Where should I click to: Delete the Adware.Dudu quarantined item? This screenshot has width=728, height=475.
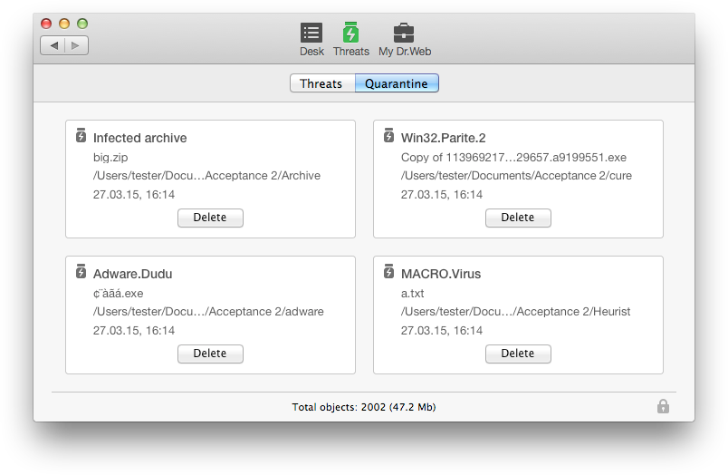pos(210,354)
